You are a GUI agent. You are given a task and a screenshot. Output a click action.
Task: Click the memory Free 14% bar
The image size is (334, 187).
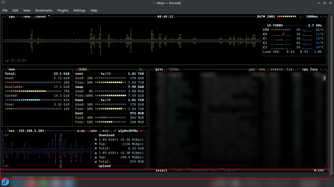coord(33,109)
